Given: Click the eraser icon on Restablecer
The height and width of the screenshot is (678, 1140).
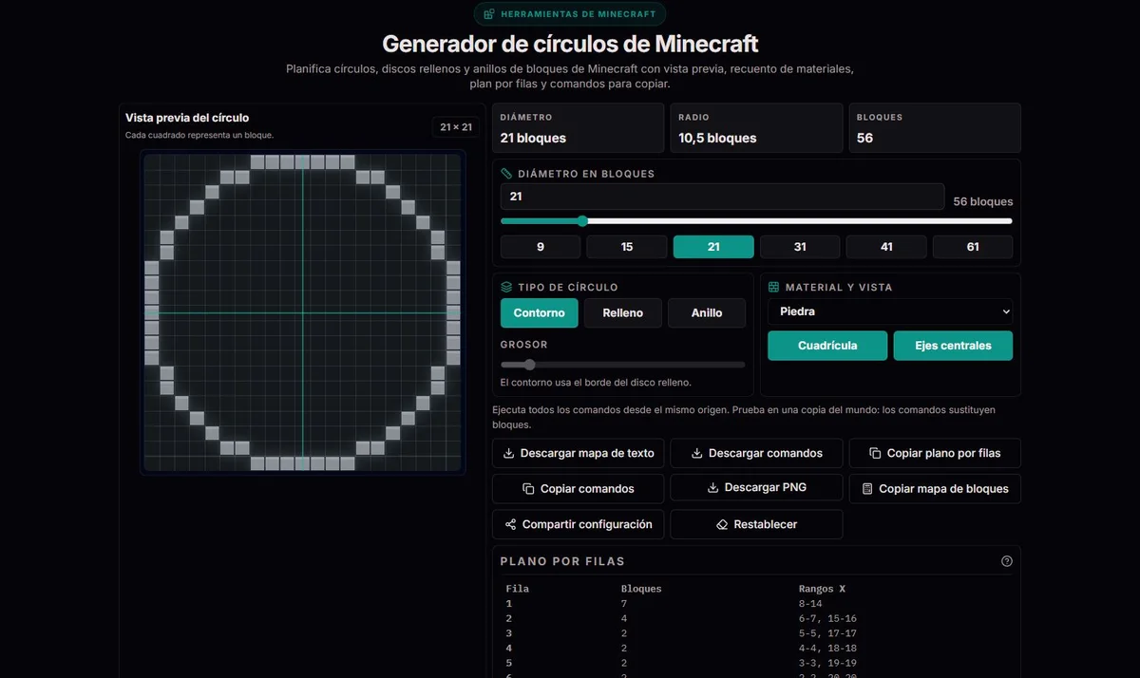Looking at the screenshot, I should click(x=722, y=524).
